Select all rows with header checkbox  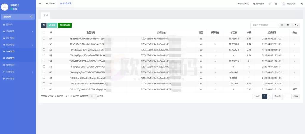(x=44, y=32)
